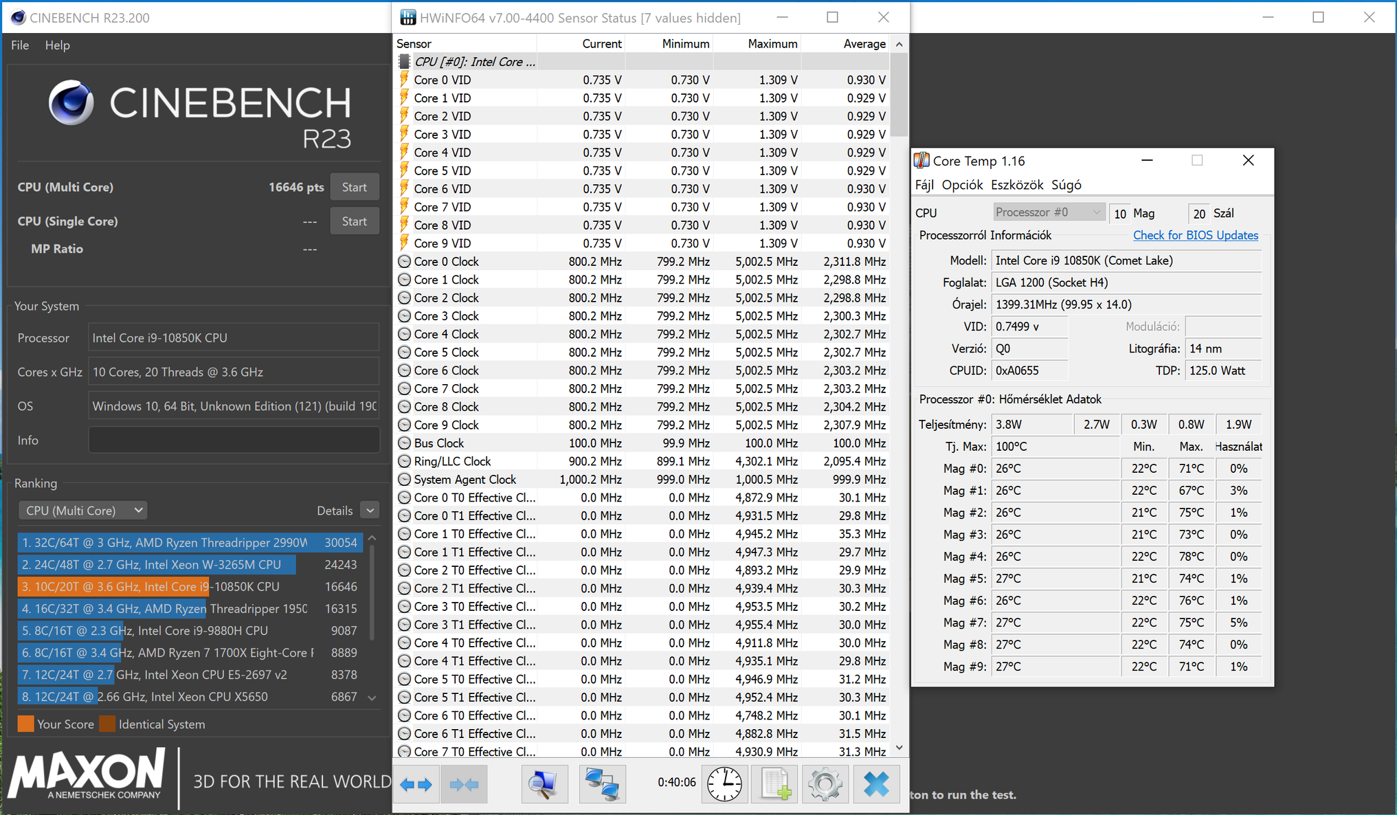Click the Cores x GHz field
The height and width of the screenshot is (815, 1397).
[x=234, y=372]
